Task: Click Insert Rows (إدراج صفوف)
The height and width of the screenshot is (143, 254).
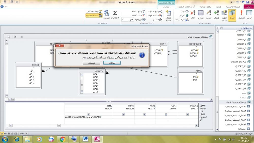Action: coord(155,11)
